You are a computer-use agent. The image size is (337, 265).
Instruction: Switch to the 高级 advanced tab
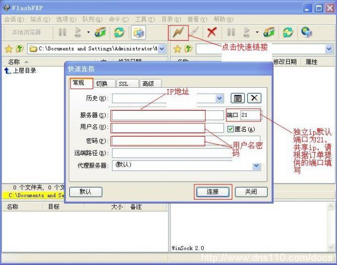[148, 84]
